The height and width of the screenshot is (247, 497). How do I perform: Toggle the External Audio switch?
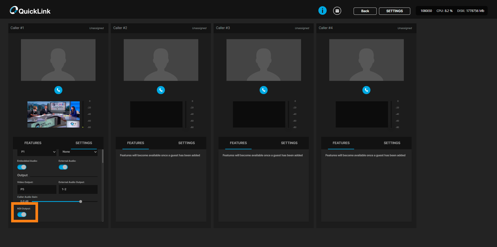63,167
